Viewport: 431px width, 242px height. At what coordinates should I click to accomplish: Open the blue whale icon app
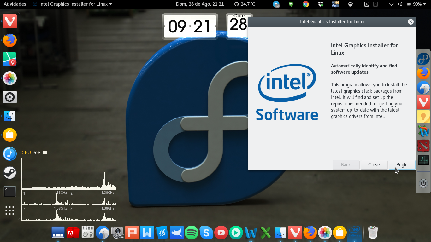click(x=176, y=233)
